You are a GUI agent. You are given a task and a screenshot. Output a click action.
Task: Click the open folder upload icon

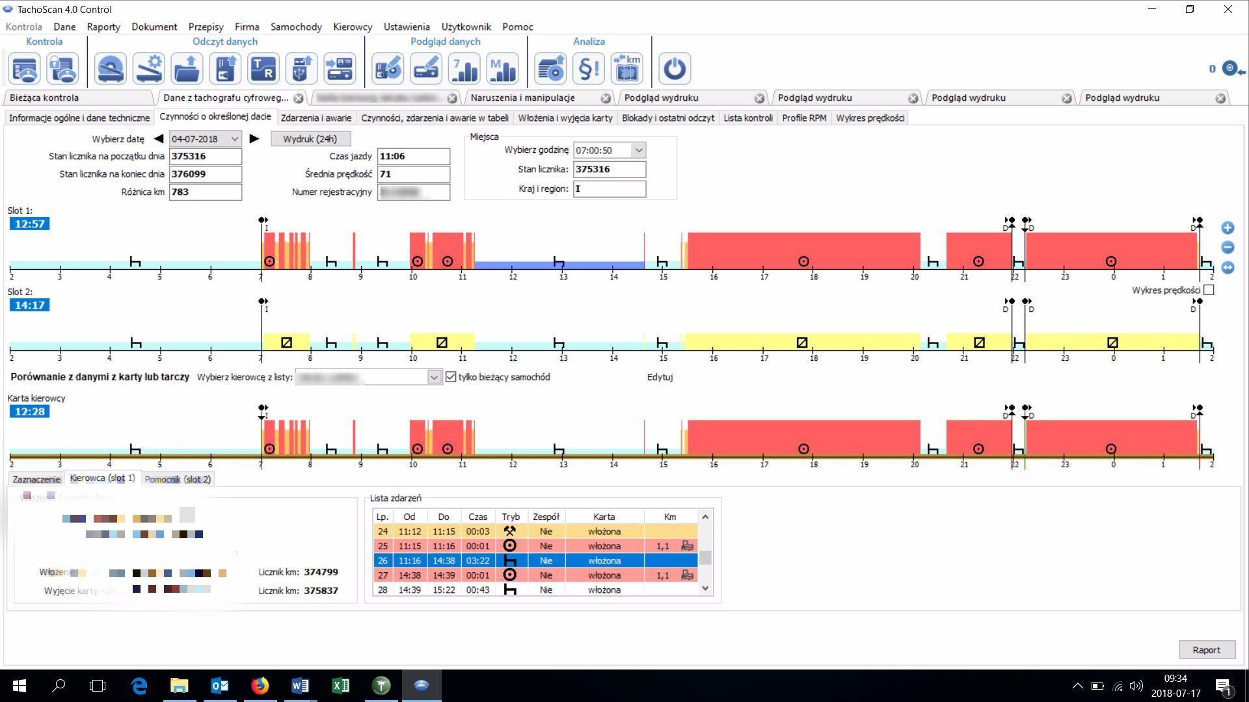[x=187, y=68]
